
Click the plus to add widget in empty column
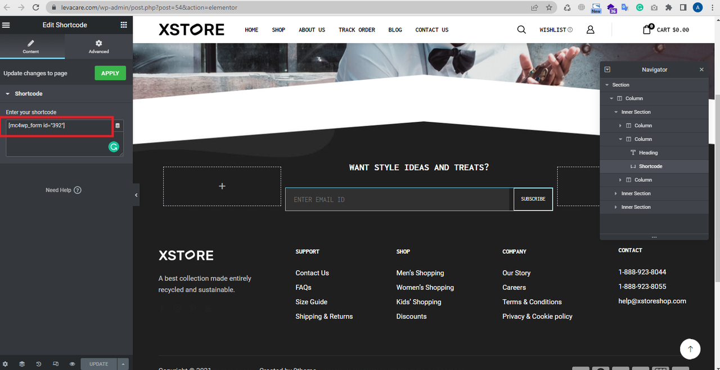[222, 186]
